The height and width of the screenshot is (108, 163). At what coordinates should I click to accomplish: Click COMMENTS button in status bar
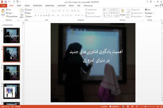coord(114,107)
